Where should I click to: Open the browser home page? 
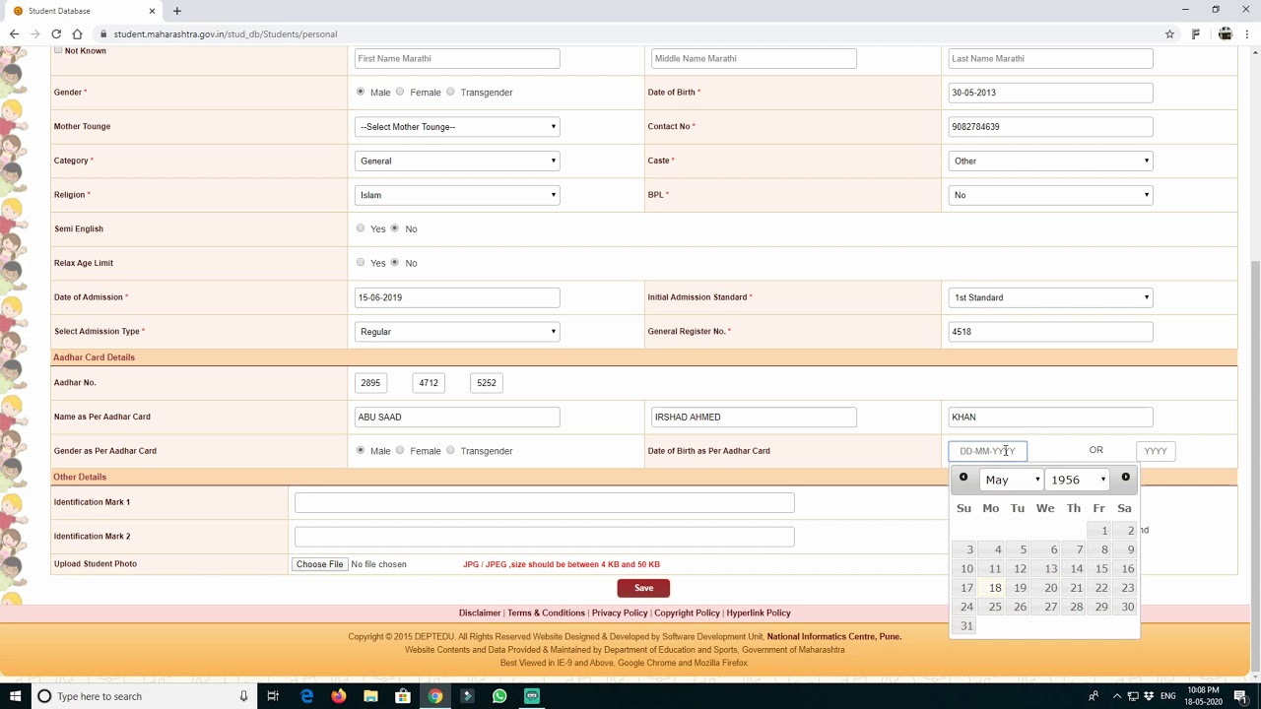point(77,33)
